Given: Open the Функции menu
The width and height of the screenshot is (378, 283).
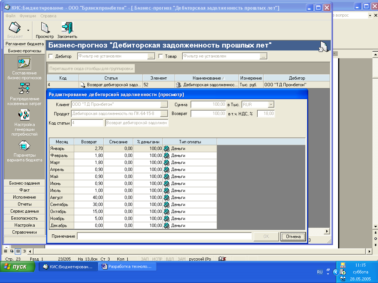Looking at the screenshot, I should click(x=28, y=16).
